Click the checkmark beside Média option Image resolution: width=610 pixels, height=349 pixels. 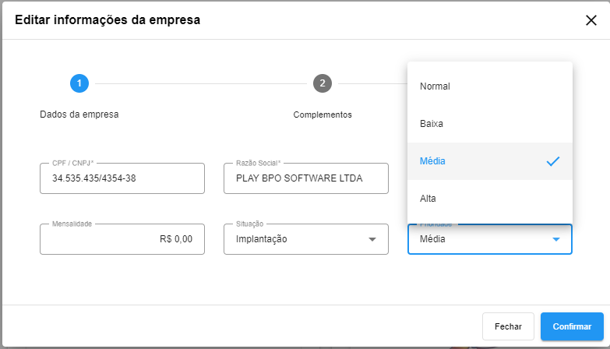click(x=553, y=161)
